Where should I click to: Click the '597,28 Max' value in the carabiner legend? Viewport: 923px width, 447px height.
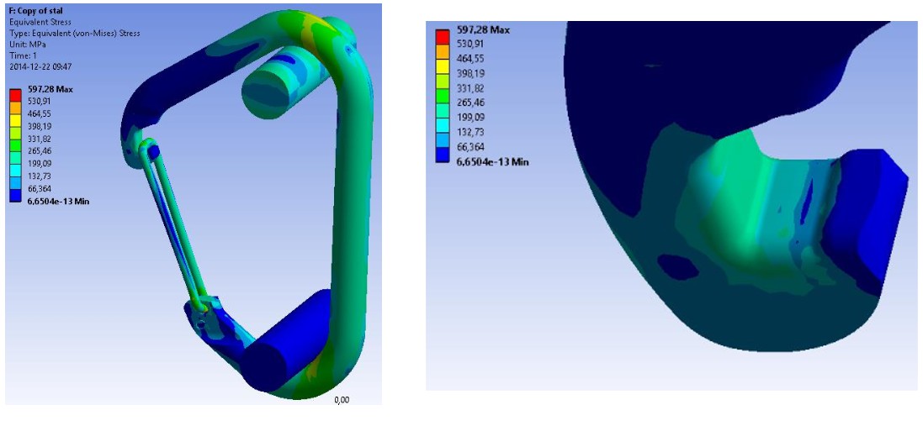pyautogui.click(x=45, y=87)
